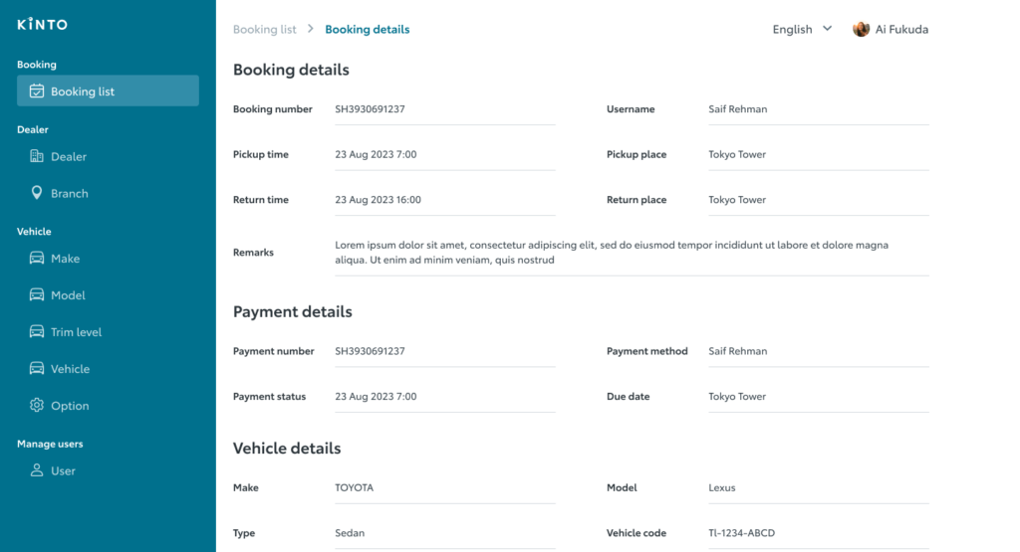Image resolution: width=1020 pixels, height=552 pixels.
Task: Click the Ai Fukuda avatar picture
Action: 862,29
